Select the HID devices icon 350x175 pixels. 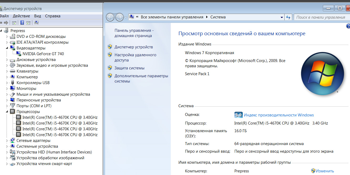click(x=12, y=152)
